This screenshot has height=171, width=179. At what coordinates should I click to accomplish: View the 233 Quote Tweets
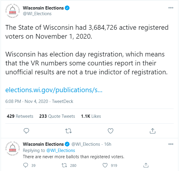(x=57, y=116)
